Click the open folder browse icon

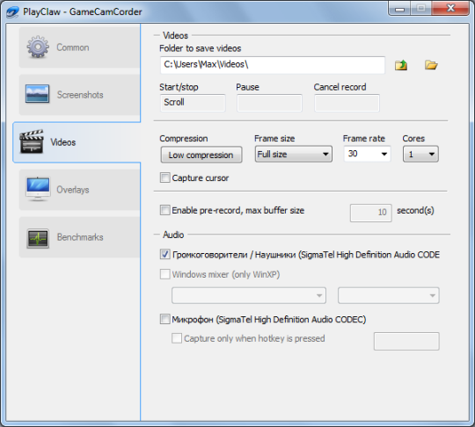tap(431, 65)
